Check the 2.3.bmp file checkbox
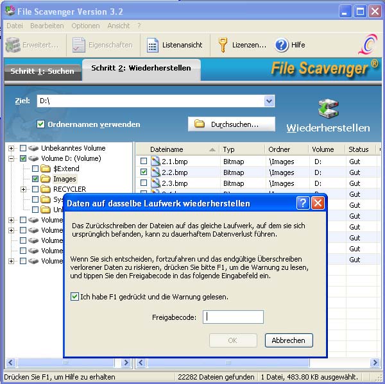The height and width of the screenshot is (384, 385). click(144, 183)
